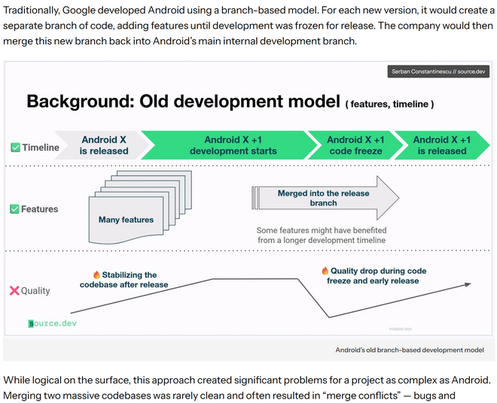
Task: Click paragraph starting 'Traditionally, Google developed Android'
Action: pos(248,26)
